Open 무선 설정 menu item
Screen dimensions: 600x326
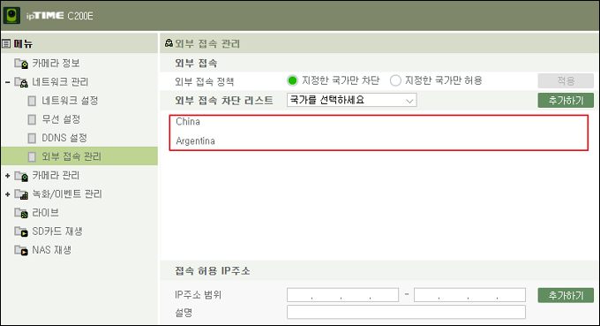pos(61,119)
